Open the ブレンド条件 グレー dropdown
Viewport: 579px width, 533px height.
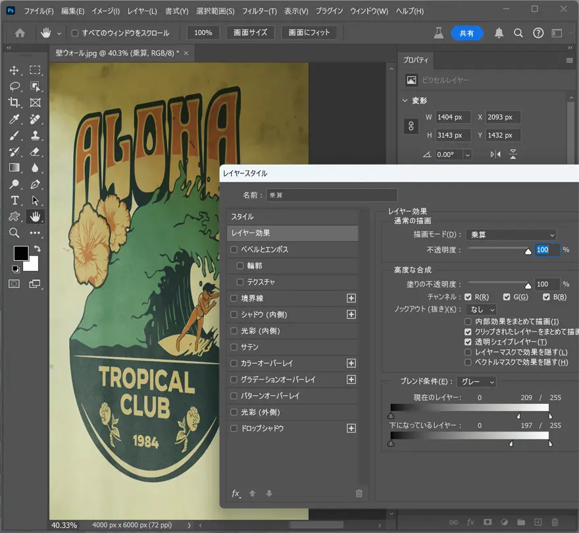[477, 381]
